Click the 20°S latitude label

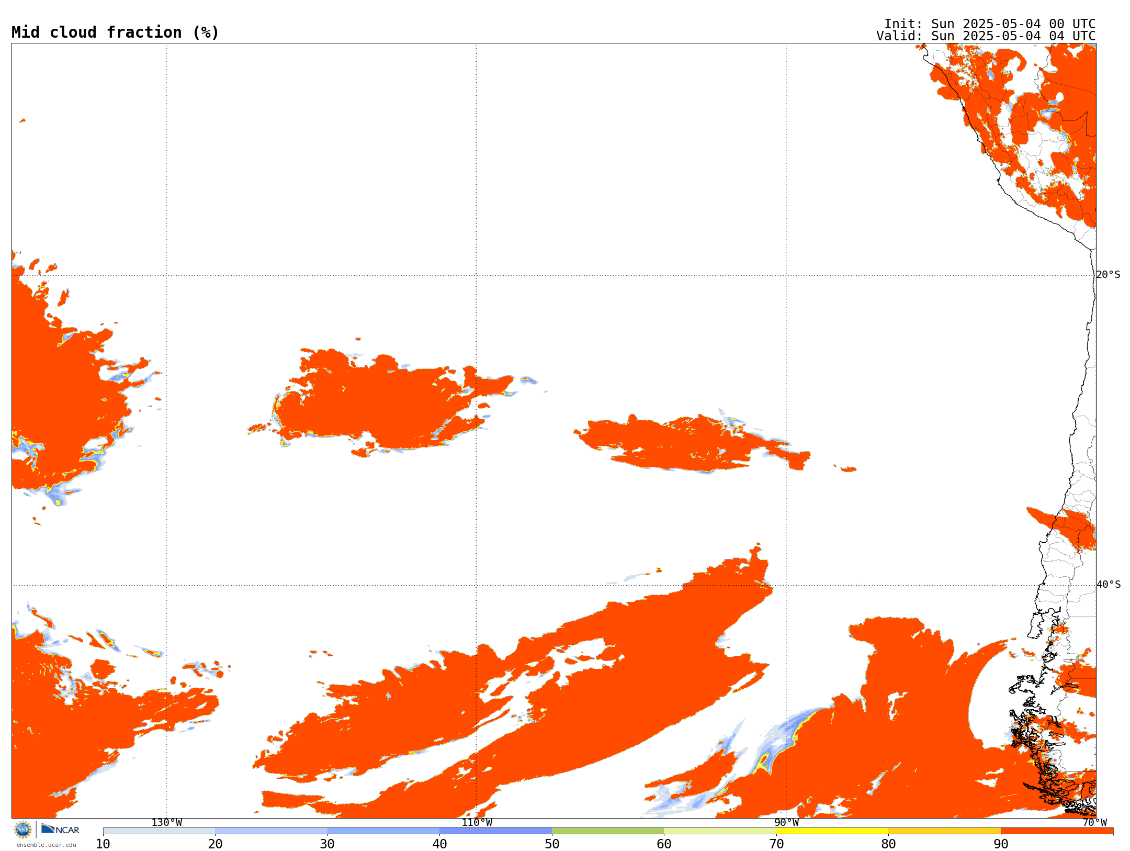coord(1109,275)
